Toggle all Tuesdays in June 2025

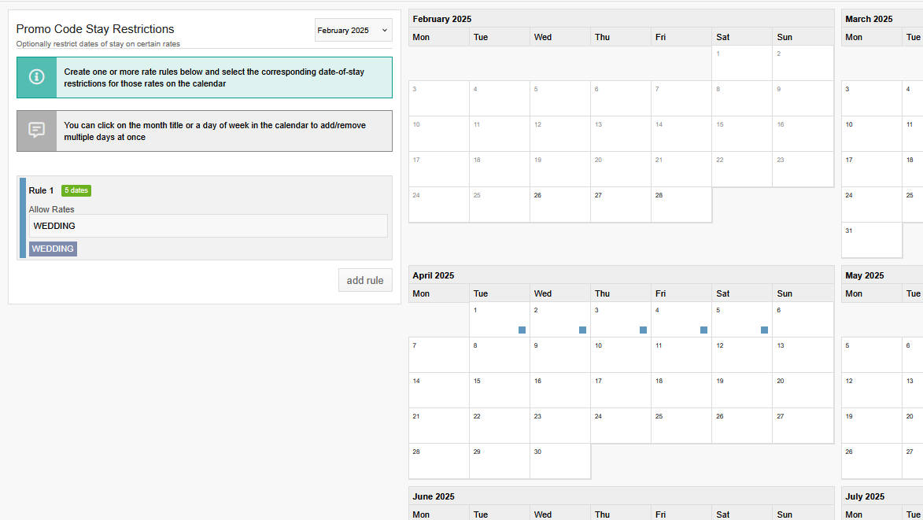[499, 514]
